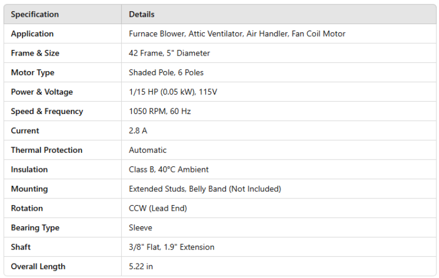This screenshot has height=278, width=439.
Task: Select the 'Power & Voltage' label
Action: pyautogui.click(x=42, y=92)
